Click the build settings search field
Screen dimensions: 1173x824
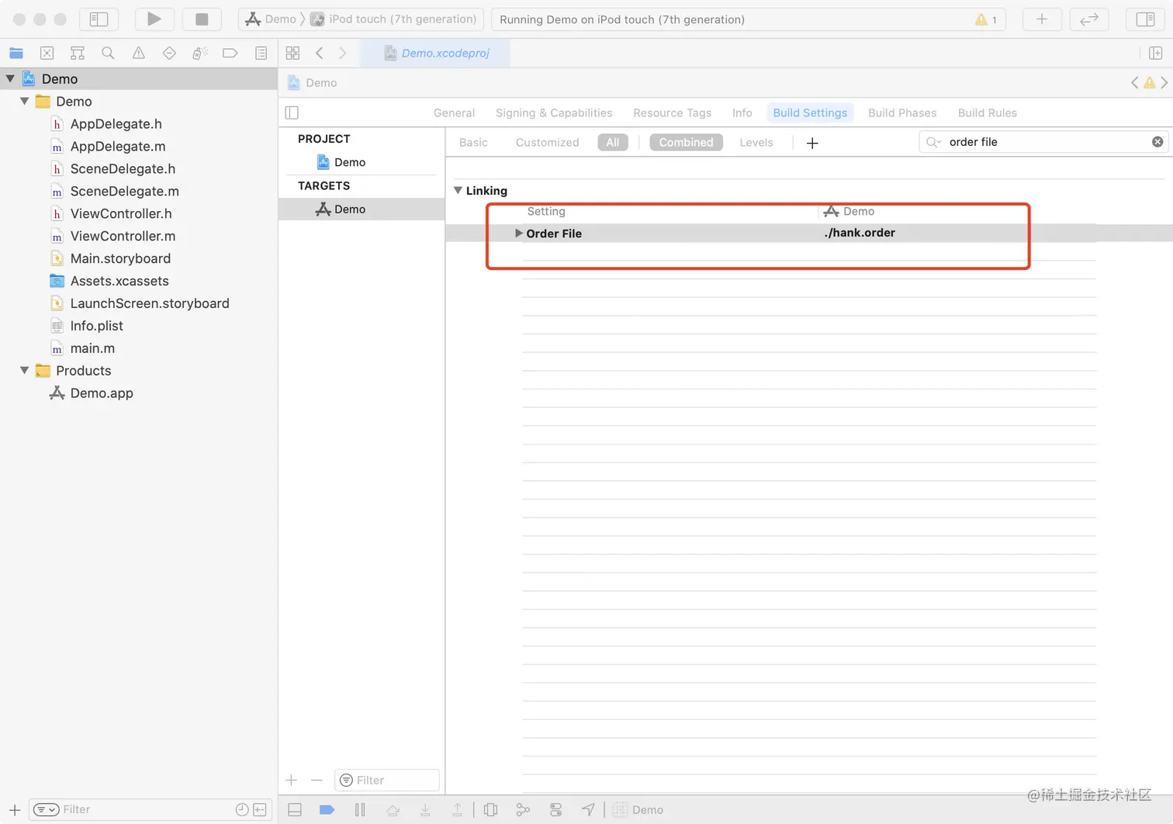point(1043,142)
